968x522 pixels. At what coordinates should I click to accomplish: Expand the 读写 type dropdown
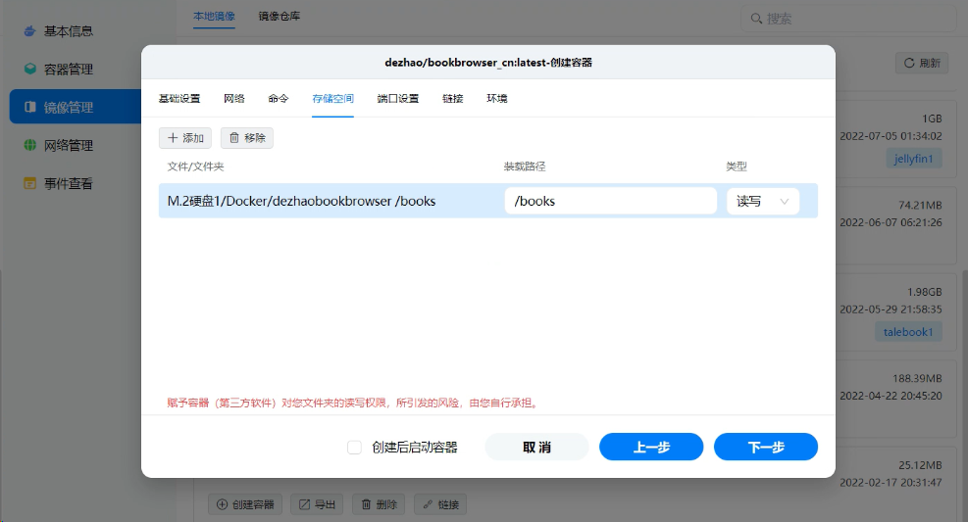point(763,201)
